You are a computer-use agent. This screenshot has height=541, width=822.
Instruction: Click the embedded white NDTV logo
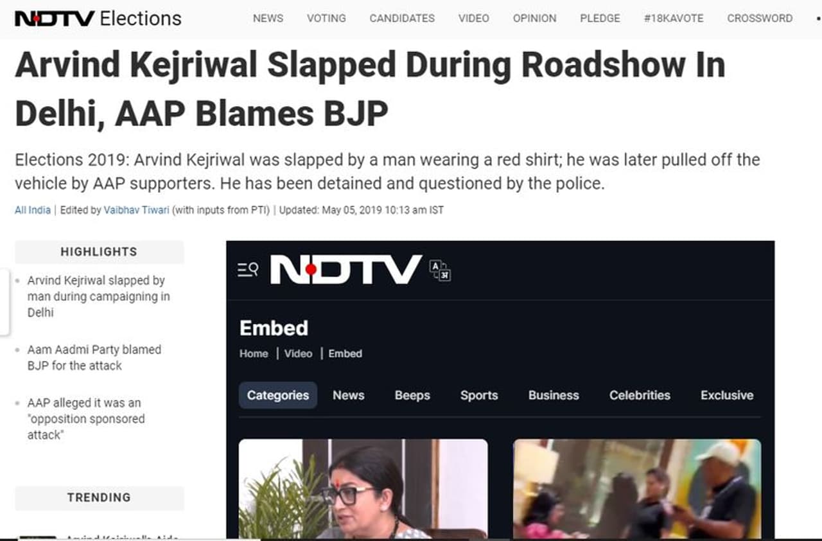[x=346, y=270]
